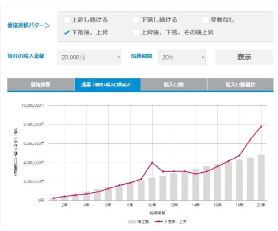
Task: Check the 下落し続ける checkbox
Action: click(136, 20)
